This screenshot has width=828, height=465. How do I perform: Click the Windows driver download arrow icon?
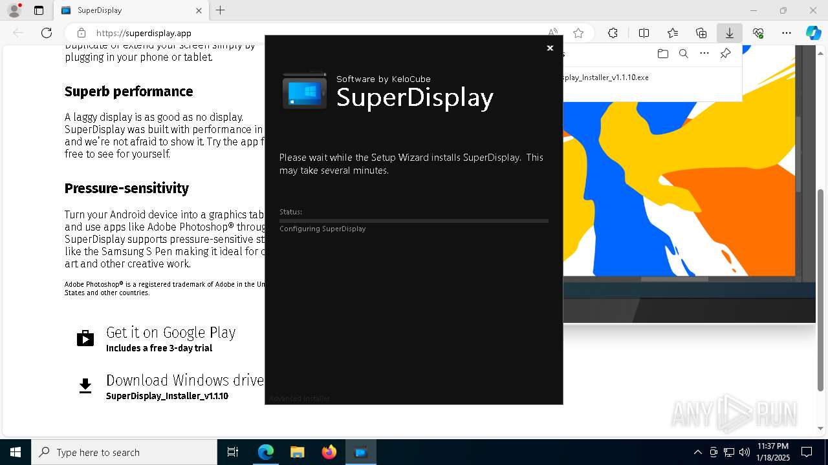click(x=85, y=386)
